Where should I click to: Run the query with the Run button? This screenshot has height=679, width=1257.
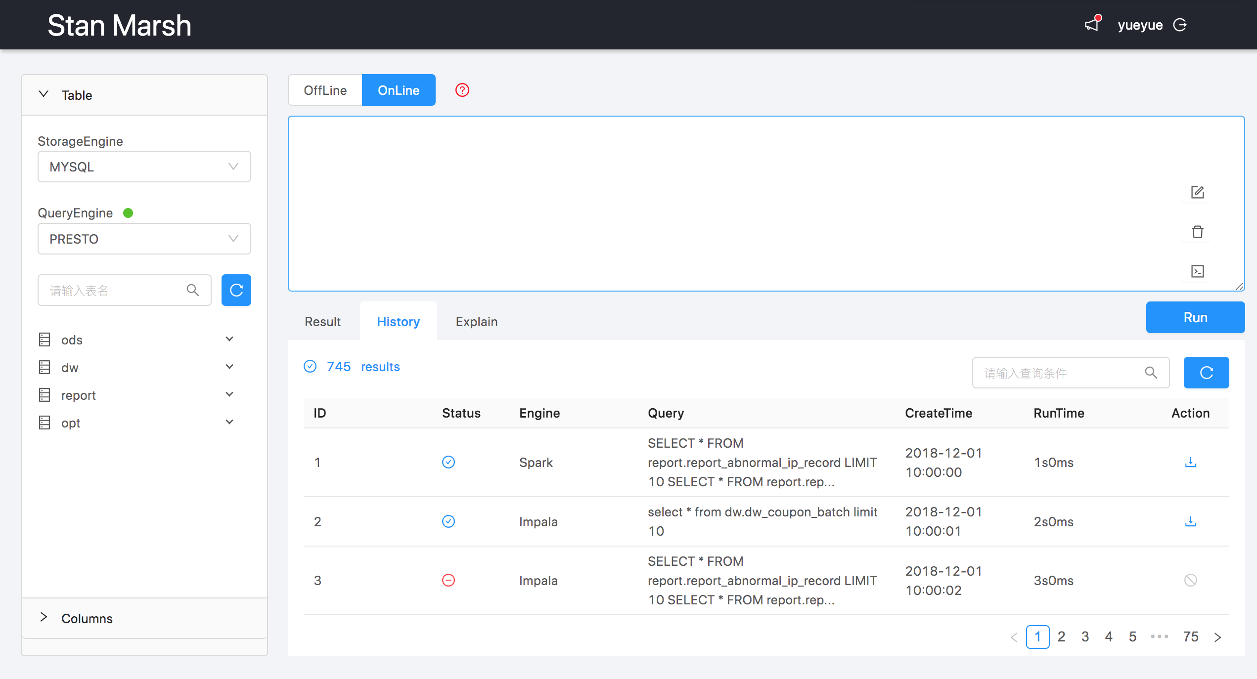1195,317
